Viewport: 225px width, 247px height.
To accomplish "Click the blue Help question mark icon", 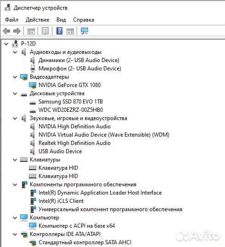I will point(59,31).
